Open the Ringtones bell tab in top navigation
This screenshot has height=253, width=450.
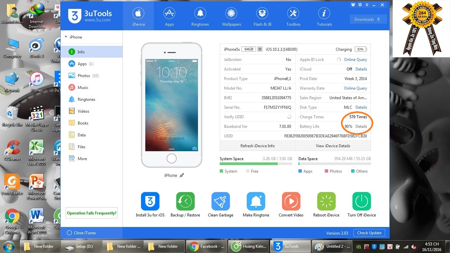pyautogui.click(x=200, y=16)
